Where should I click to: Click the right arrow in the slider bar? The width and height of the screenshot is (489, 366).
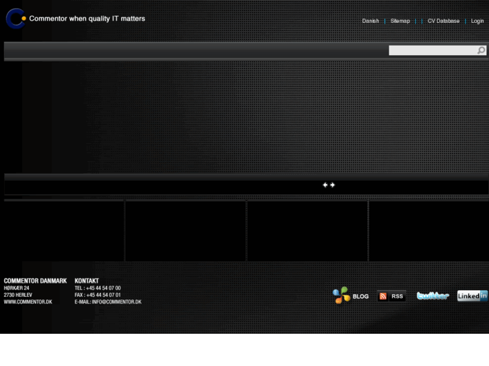coord(332,185)
